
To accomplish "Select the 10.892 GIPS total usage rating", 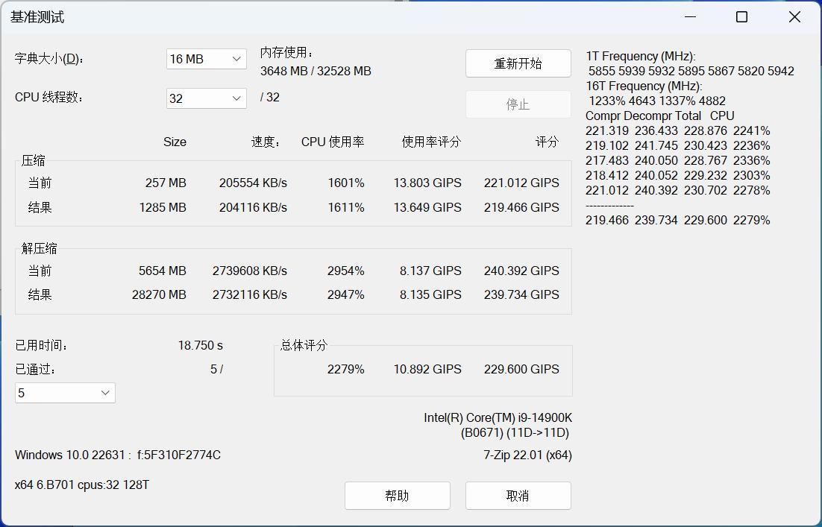I will tap(427, 369).
